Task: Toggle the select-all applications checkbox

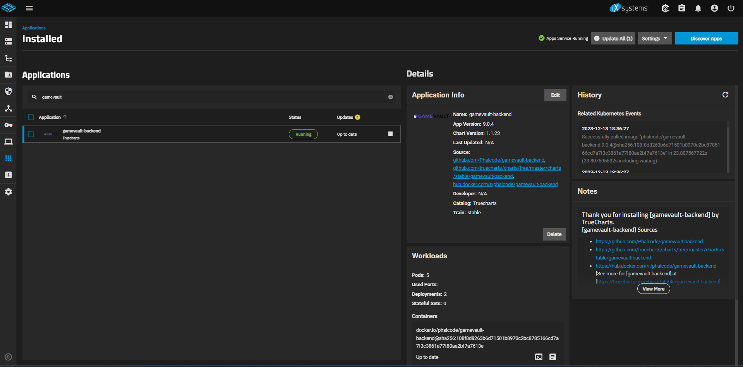Action: coord(31,117)
